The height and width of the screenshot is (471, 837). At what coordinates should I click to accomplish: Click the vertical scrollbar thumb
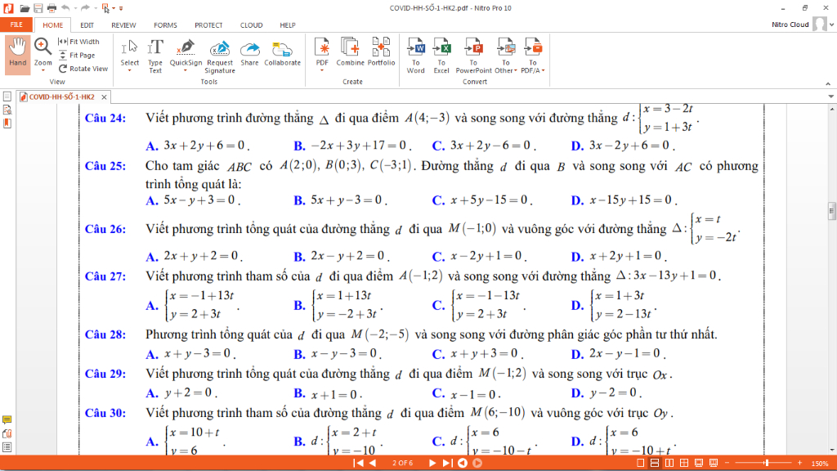831,211
